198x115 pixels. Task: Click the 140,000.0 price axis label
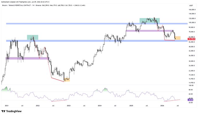[x=192, y=14]
